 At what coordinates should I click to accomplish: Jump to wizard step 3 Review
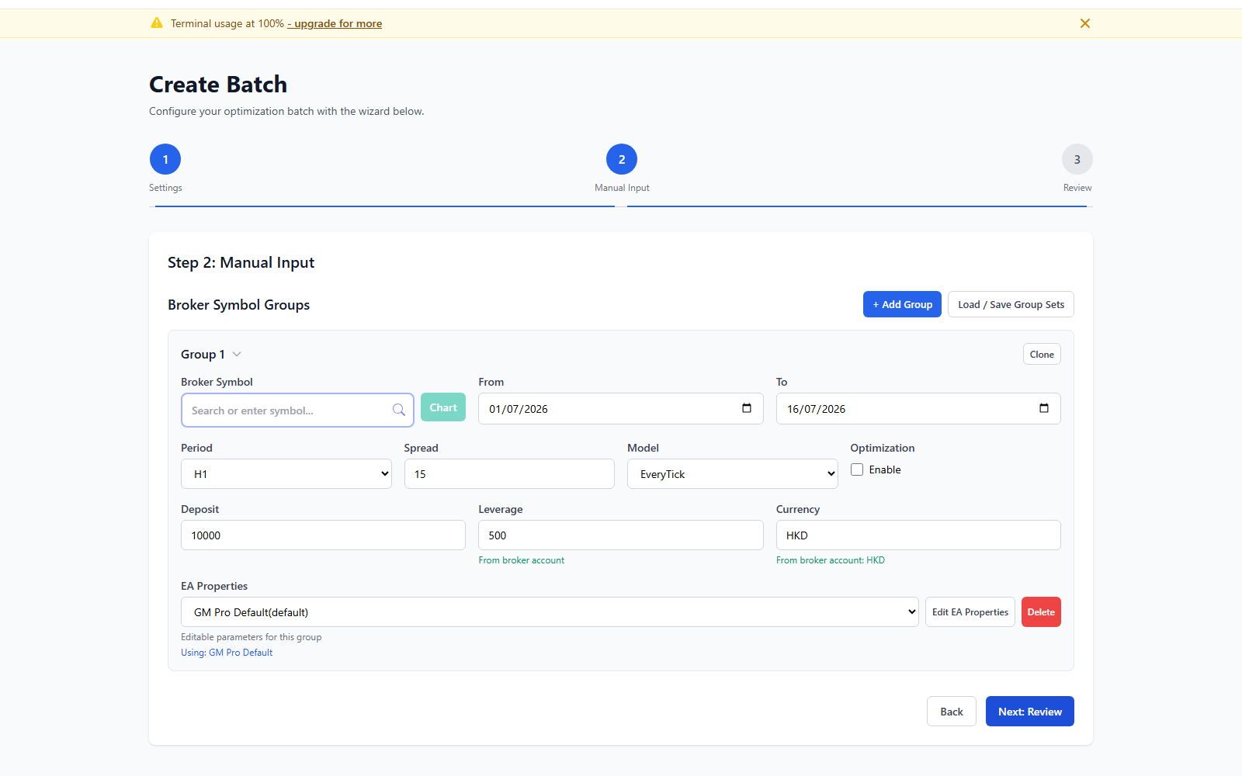tap(1077, 159)
